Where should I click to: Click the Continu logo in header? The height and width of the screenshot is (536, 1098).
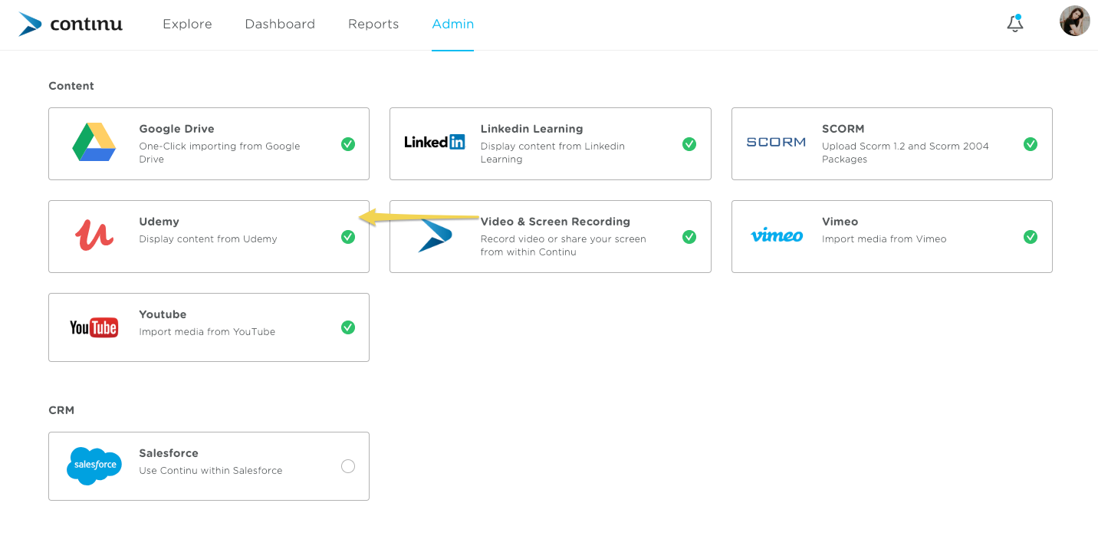(71, 25)
